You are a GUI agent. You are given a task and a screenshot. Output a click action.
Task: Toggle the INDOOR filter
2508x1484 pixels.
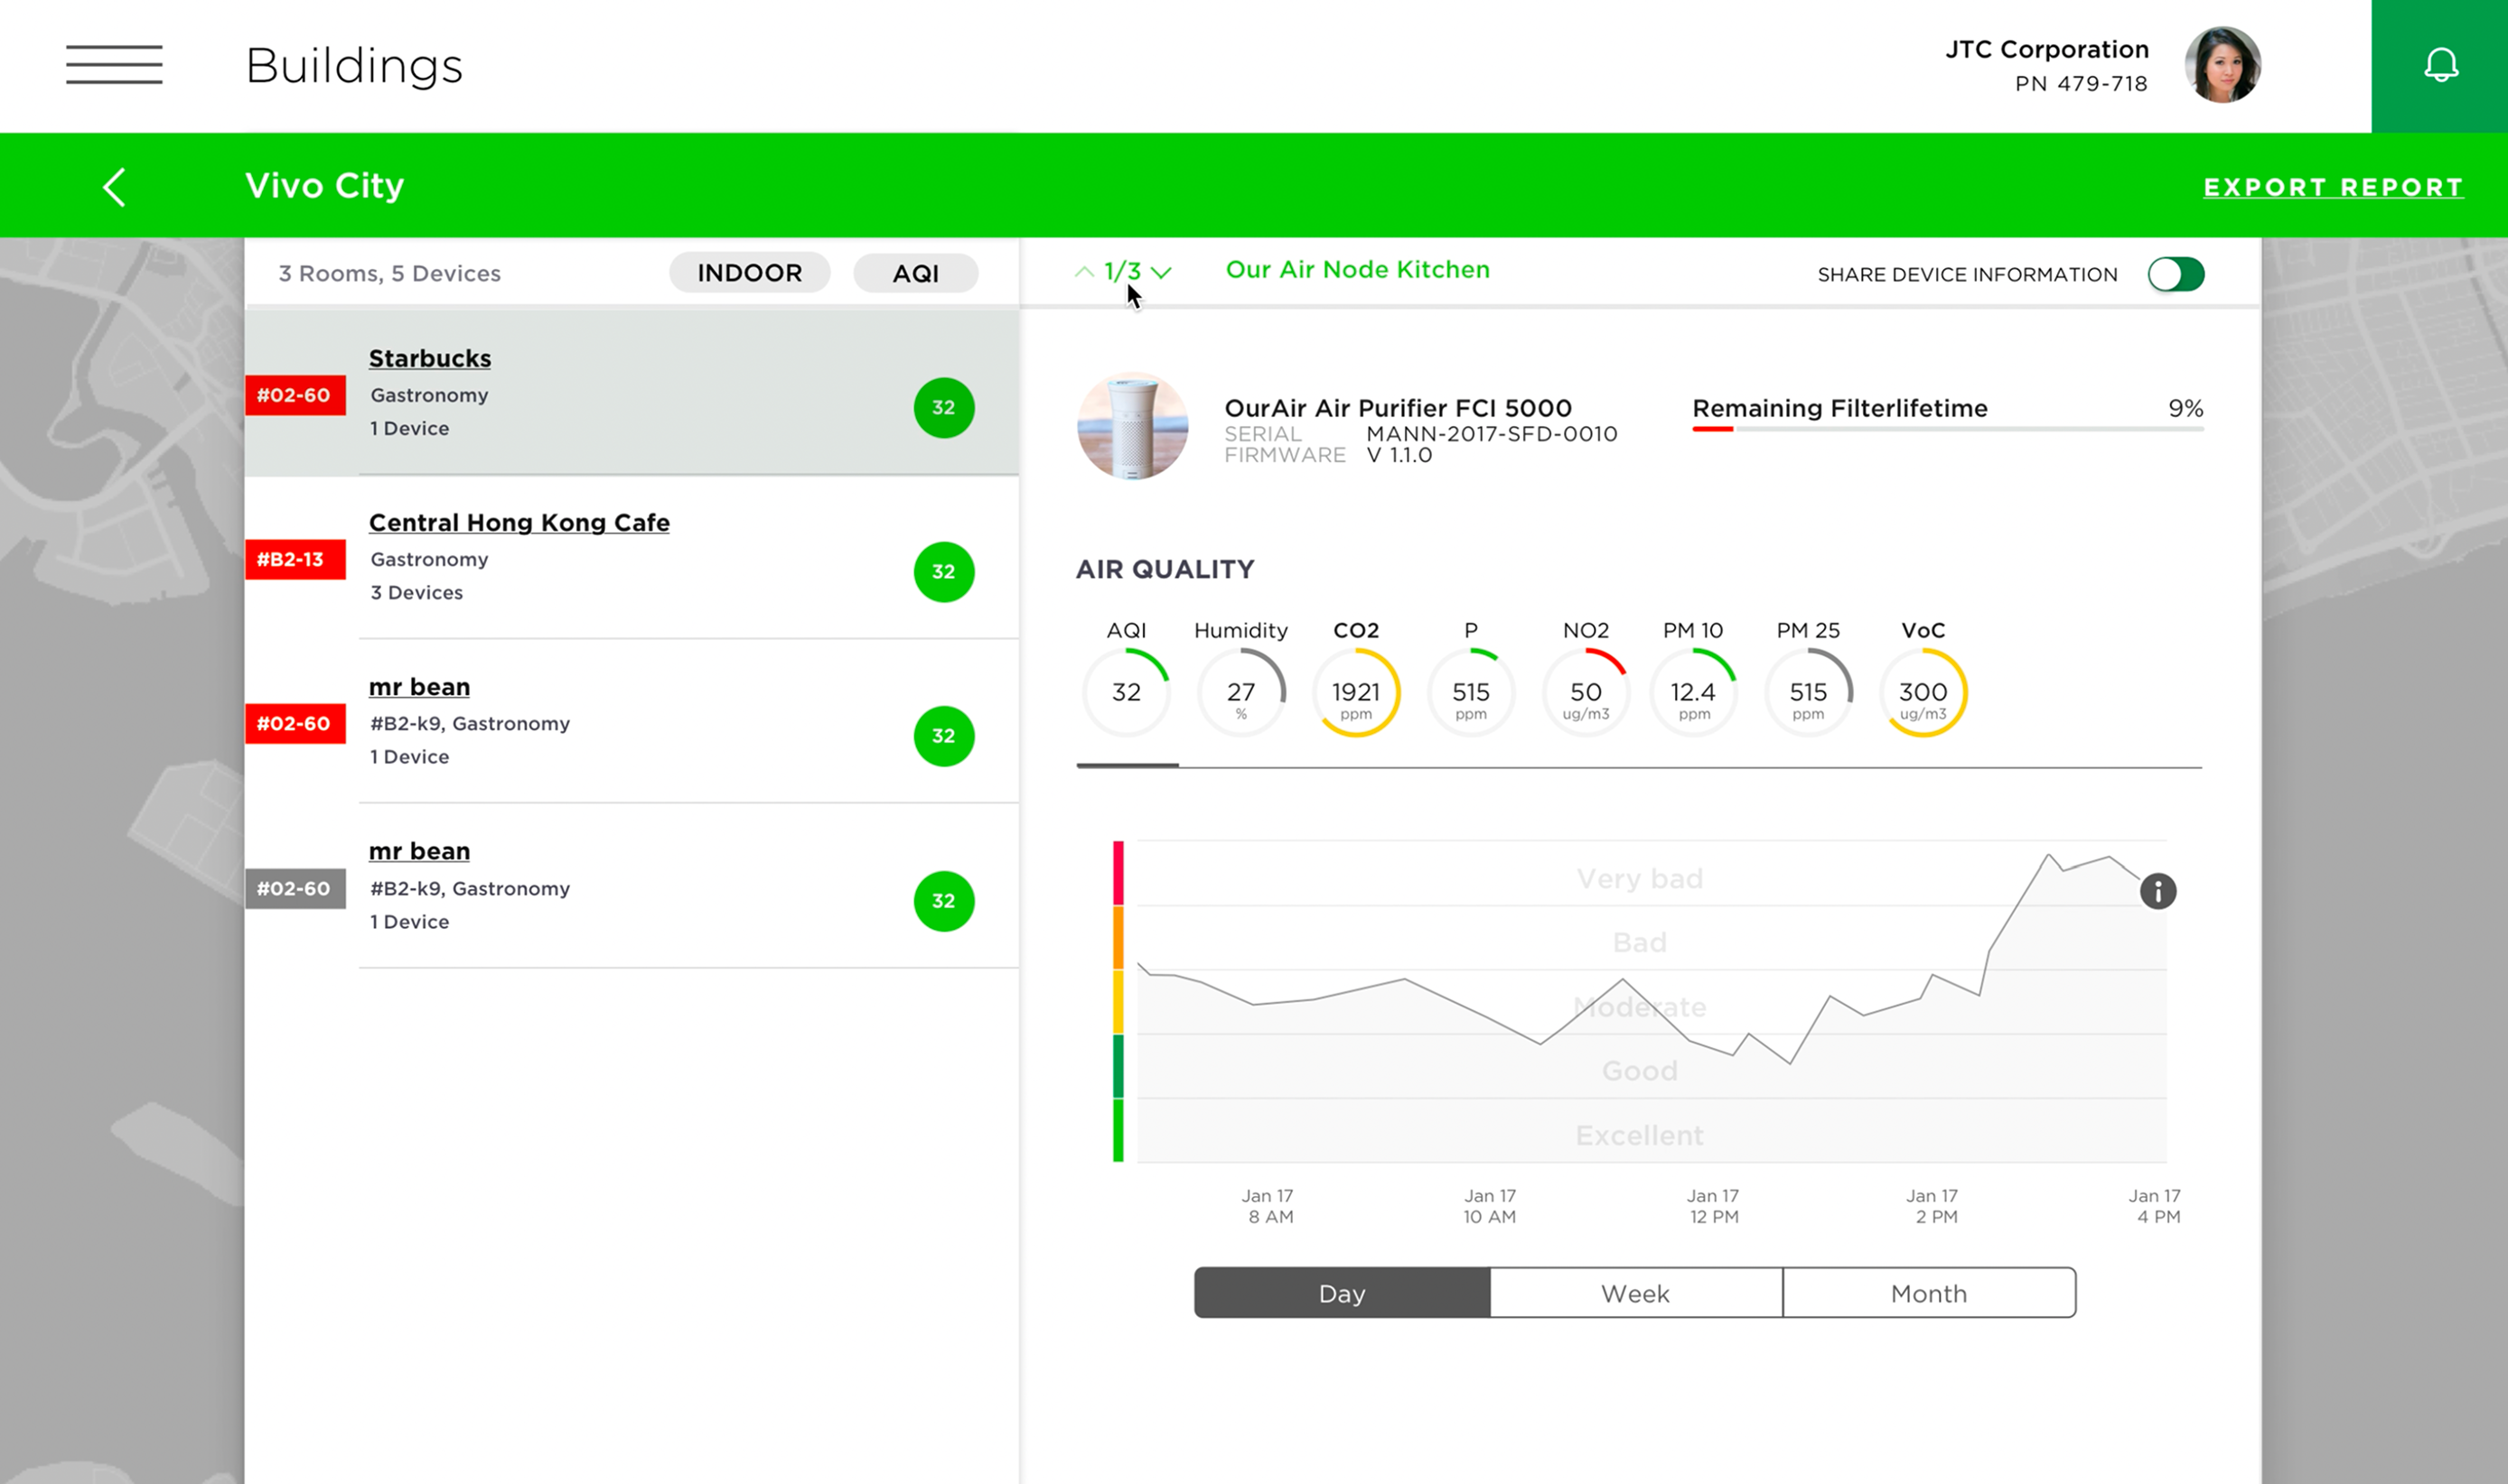click(x=749, y=272)
